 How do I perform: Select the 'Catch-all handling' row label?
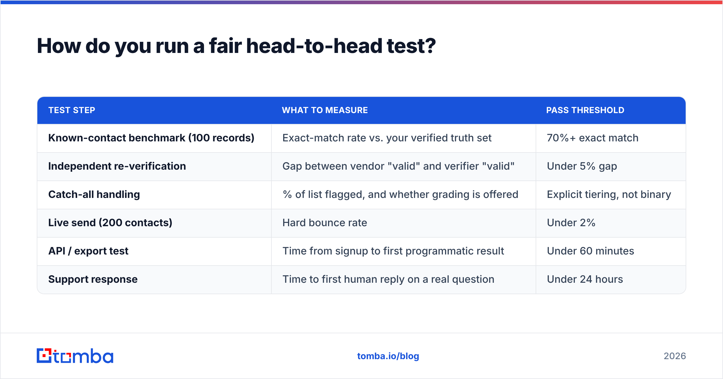click(94, 195)
